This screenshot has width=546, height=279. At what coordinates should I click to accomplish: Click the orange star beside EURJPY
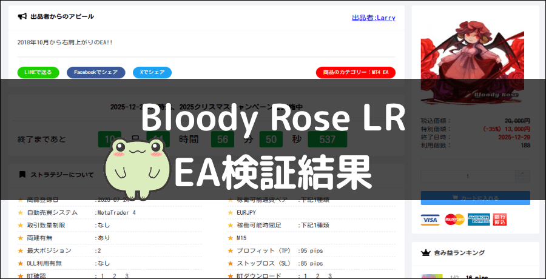231,213
